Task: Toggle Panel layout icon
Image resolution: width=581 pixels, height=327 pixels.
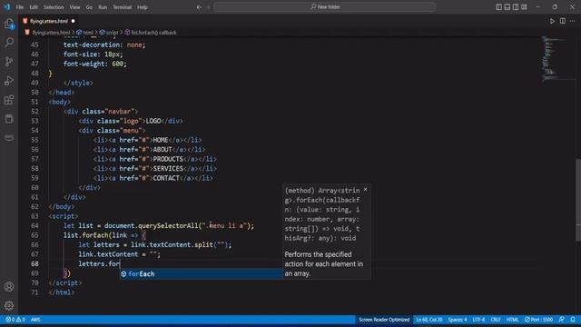Action: (507, 7)
